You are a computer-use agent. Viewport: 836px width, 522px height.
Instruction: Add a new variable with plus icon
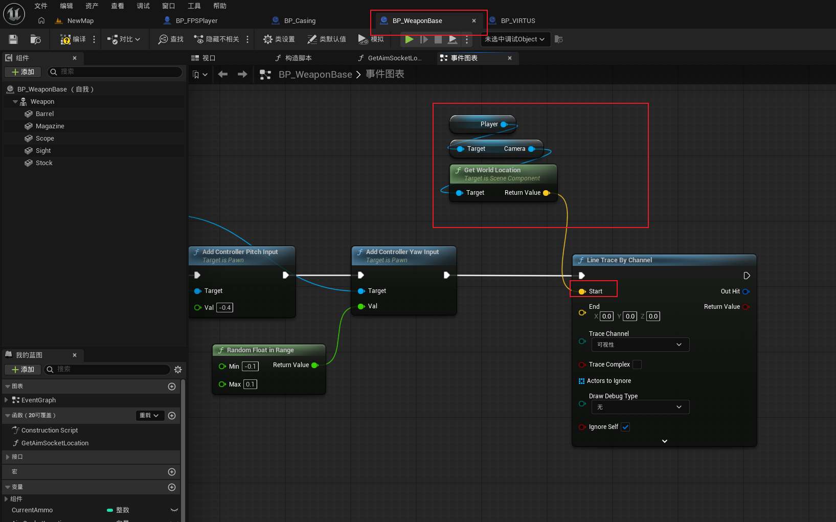click(x=172, y=487)
